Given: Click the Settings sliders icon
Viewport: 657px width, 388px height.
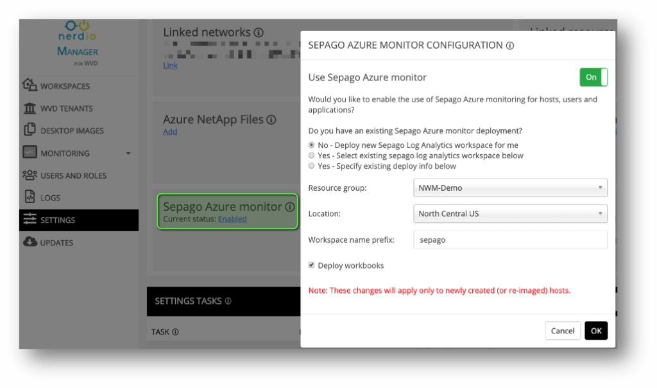Looking at the screenshot, I should point(30,218).
